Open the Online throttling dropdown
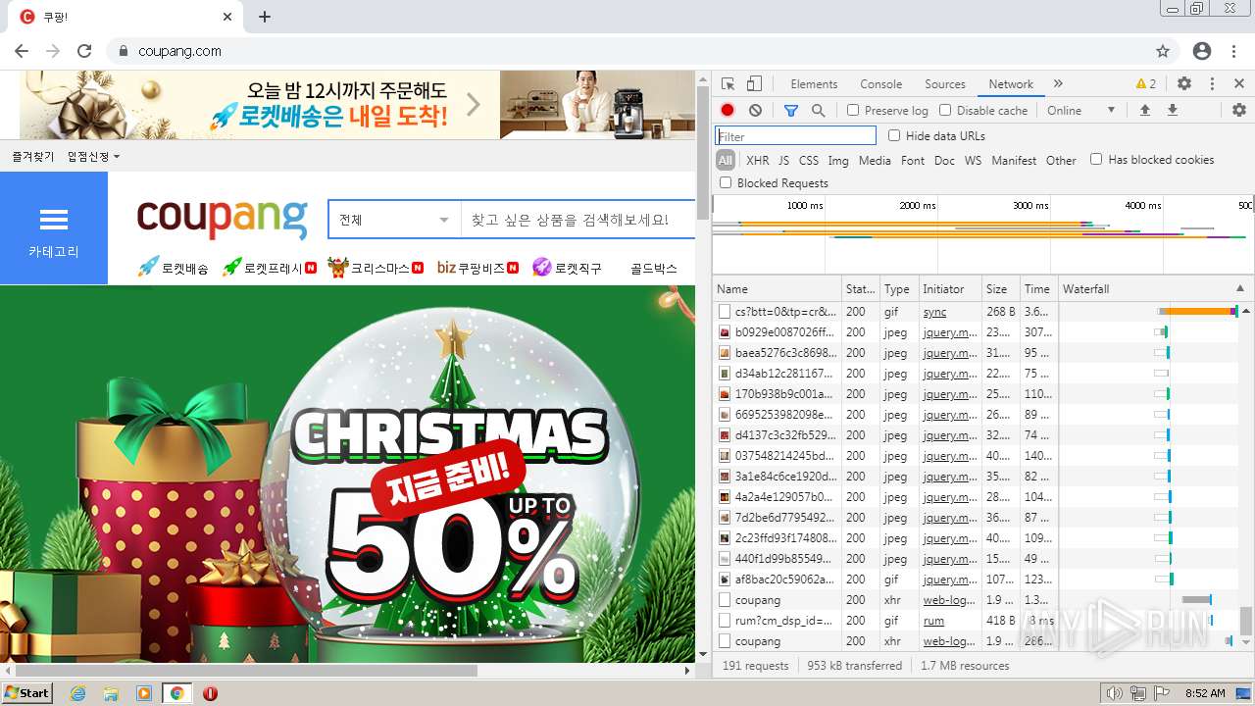Viewport: 1255px width, 706px height. pyautogui.click(x=1081, y=111)
